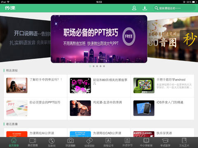The width and height of the screenshot is (198, 148).
Task: Open the recent live video camera tab
Action: [x=33, y=141]
